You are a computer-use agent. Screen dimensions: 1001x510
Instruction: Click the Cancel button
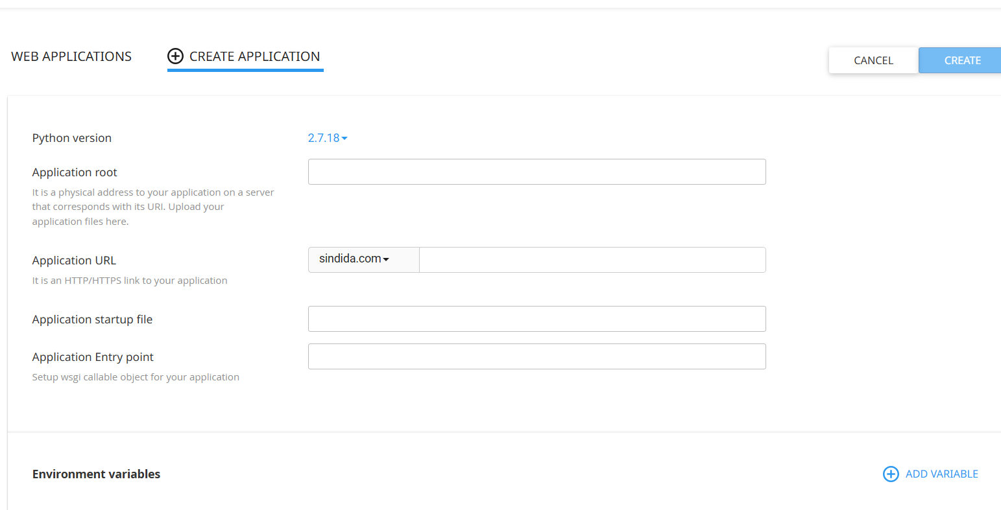tap(873, 60)
